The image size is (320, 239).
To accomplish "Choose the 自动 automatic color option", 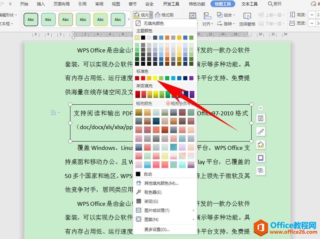I will pos(165,174).
